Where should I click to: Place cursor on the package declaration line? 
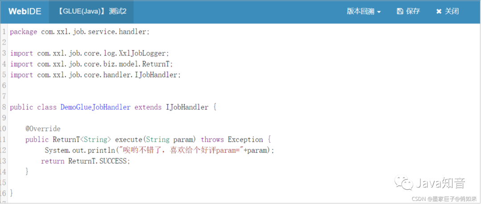(80, 32)
